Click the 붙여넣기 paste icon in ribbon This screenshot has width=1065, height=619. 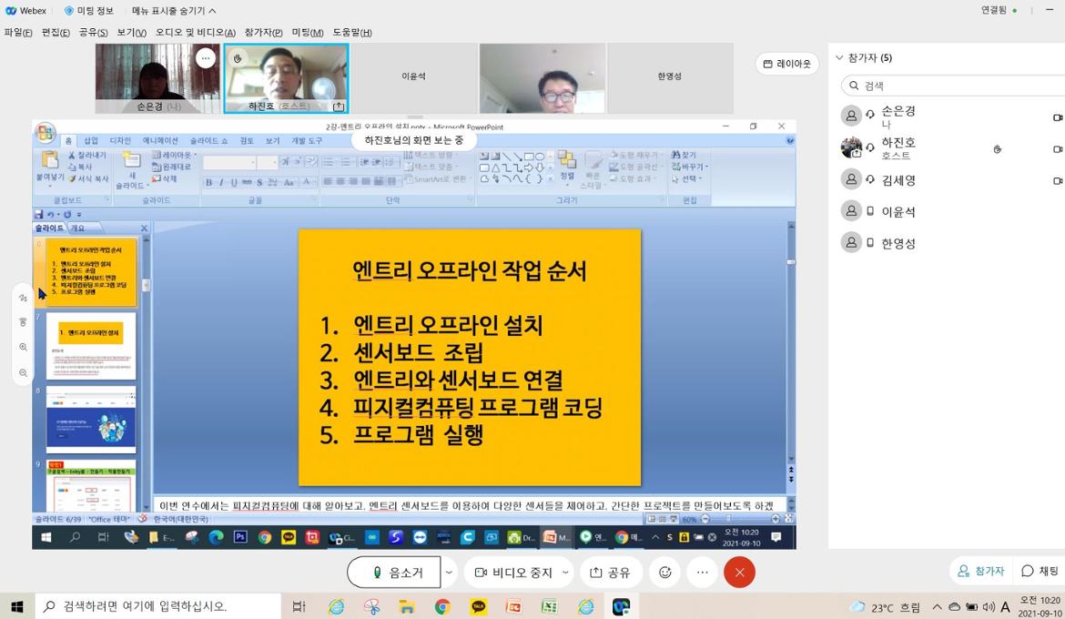pos(49,160)
